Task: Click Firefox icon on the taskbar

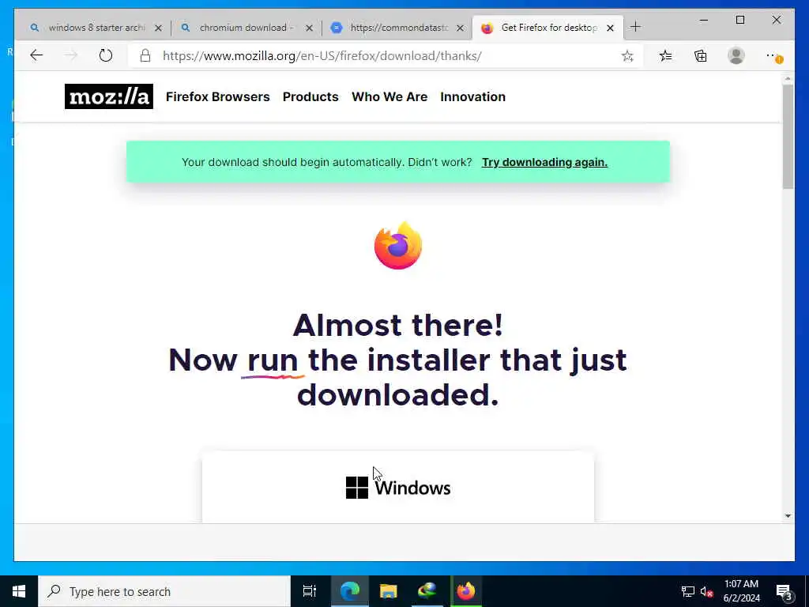Action: click(466, 591)
